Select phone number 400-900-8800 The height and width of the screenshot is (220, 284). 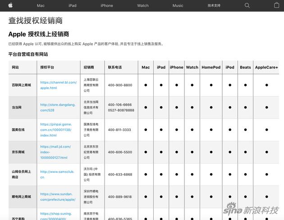coord(120,85)
